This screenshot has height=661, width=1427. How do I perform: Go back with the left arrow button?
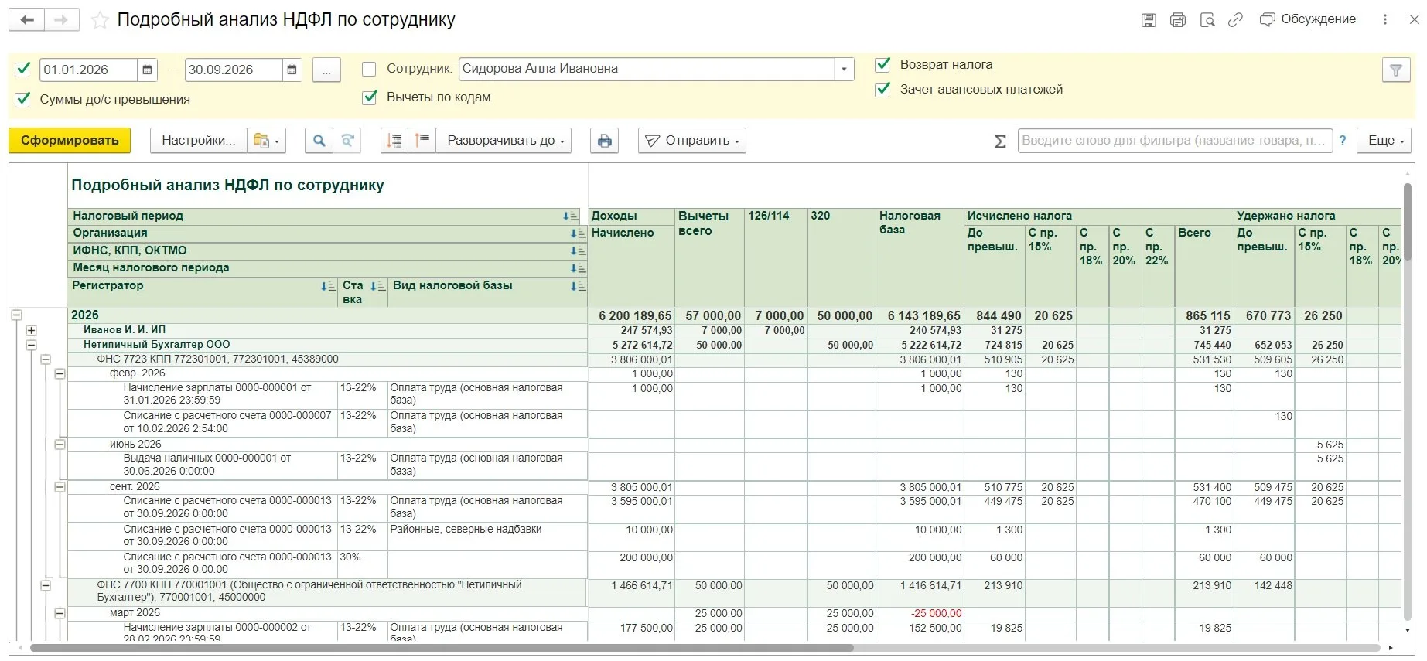point(27,20)
